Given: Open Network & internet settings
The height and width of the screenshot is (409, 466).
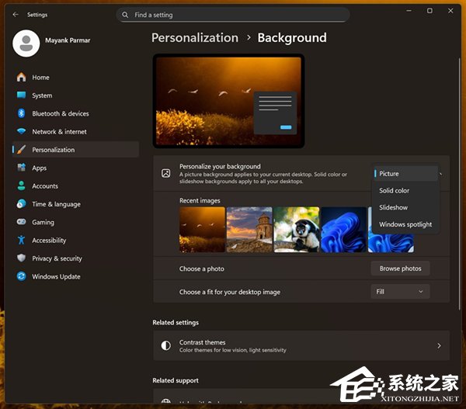Looking at the screenshot, I should [x=75, y=132].
